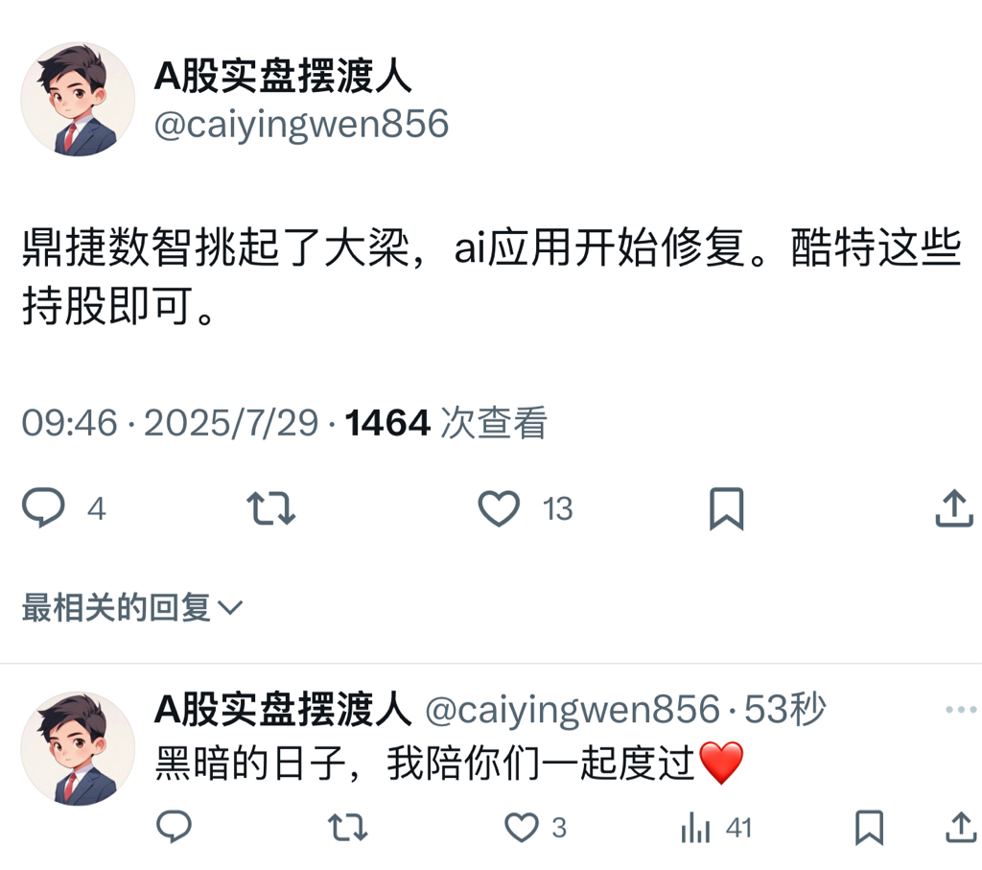The width and height of the screenshot is (982, 870).
Task: Reply to the 黑暗的日子 comment
Action: 174,827
